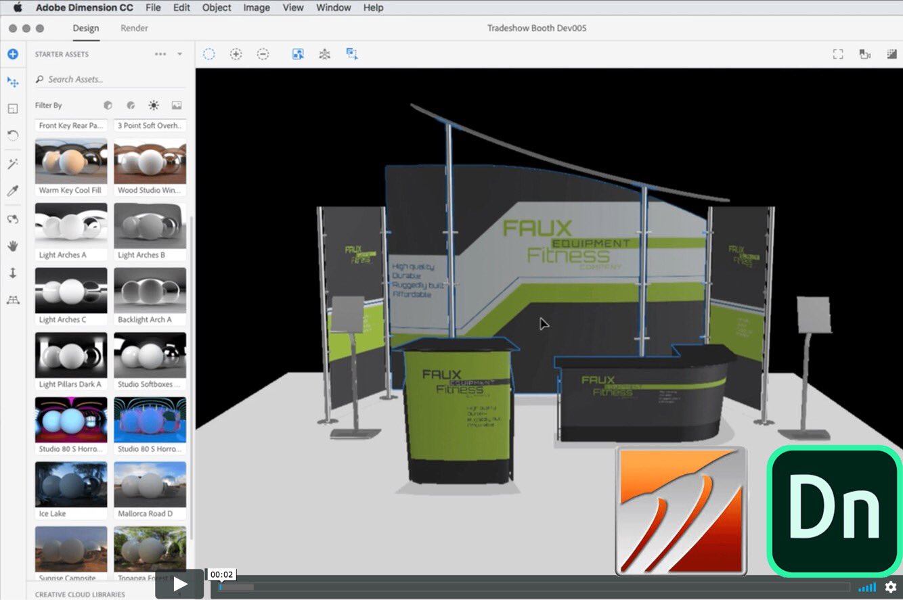The image size is (903, 600).
Task: Click the fullscreen preview icon at top right
Action: 838,54
